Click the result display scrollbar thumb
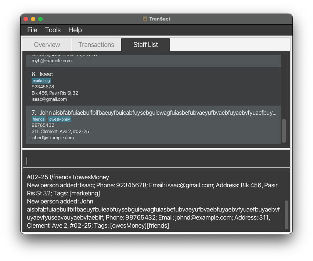The image size is (313, 261). 287,214
